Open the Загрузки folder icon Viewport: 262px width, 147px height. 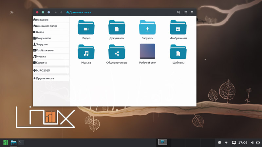coord(147,27)
